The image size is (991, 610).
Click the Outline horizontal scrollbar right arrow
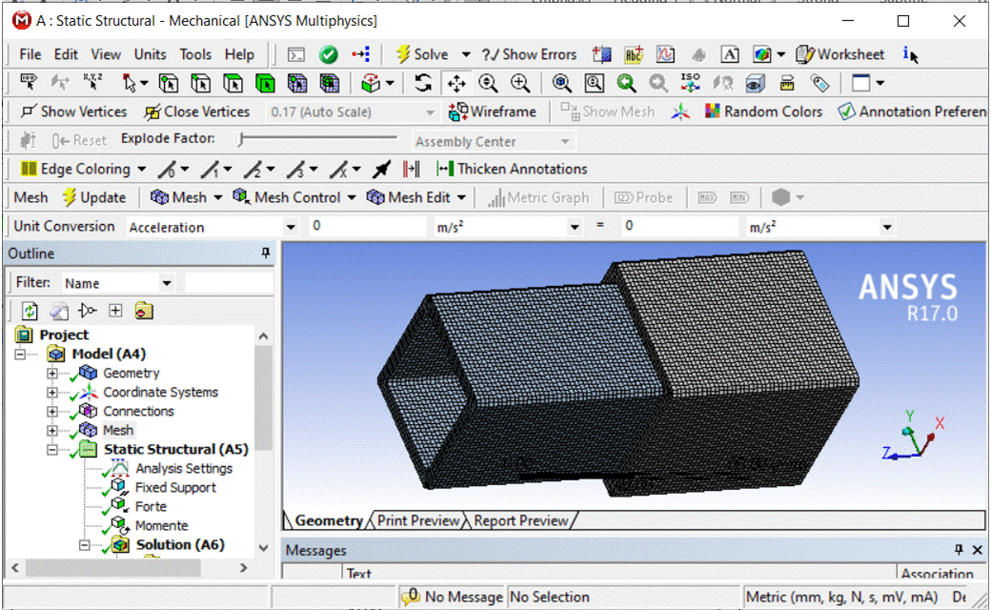click(243, 568)
